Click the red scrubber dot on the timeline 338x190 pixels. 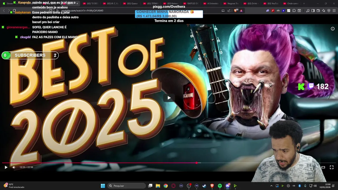click(196, 163)
